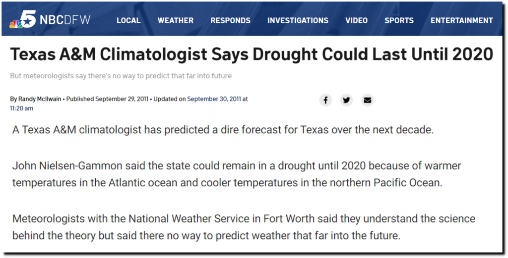Share article via Facebook icon

click(325, 100)
